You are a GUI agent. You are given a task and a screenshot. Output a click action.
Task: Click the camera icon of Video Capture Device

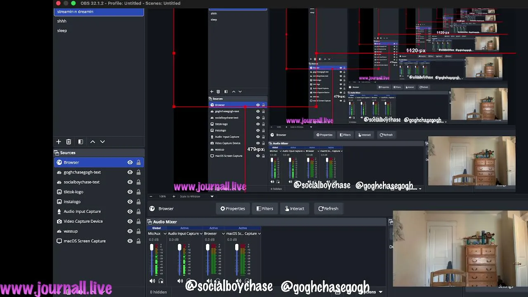point(59,222)
